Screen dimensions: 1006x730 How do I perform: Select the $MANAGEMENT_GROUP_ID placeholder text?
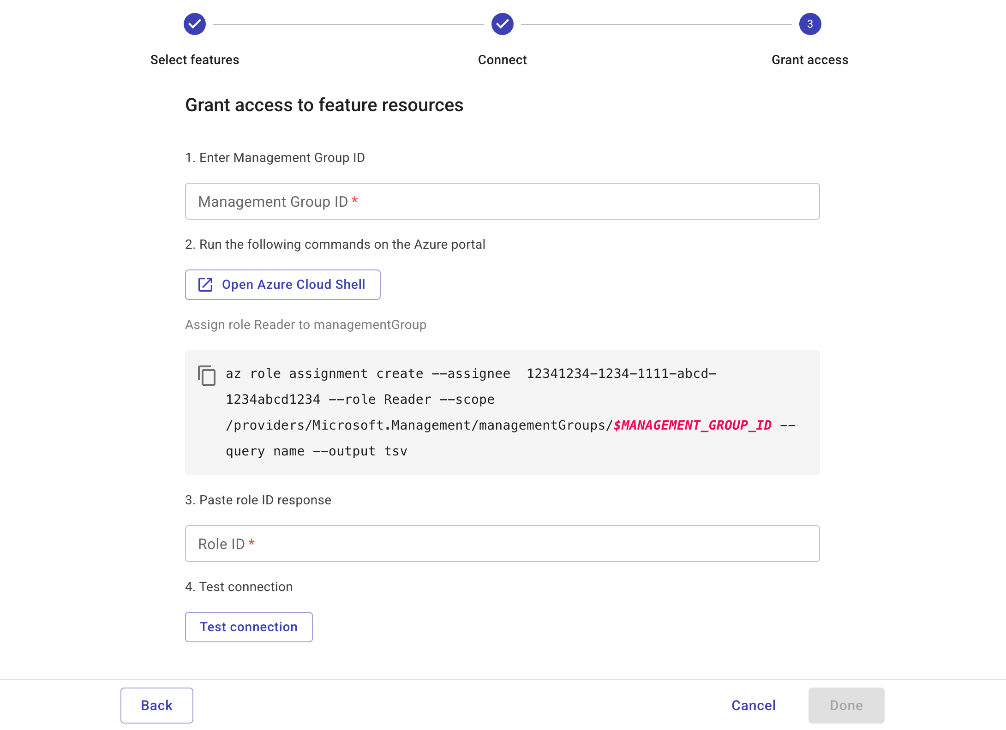pyautogui.click(x=693, y=425)
